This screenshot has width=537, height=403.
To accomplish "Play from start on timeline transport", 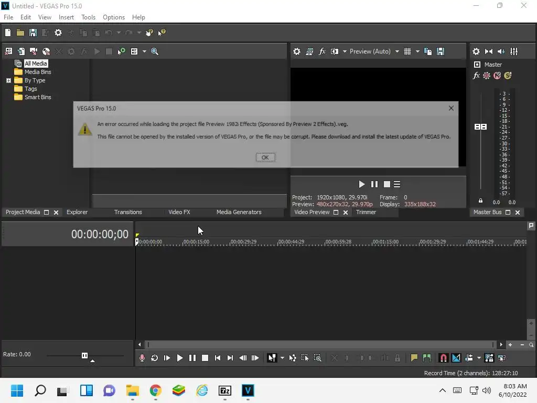I will pyautogui.click(x=167, y=358).
